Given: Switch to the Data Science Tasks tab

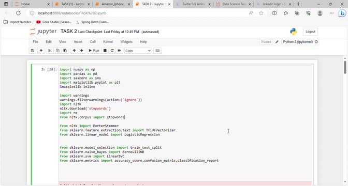Looking at the screenshot, I should coord(234,4).
